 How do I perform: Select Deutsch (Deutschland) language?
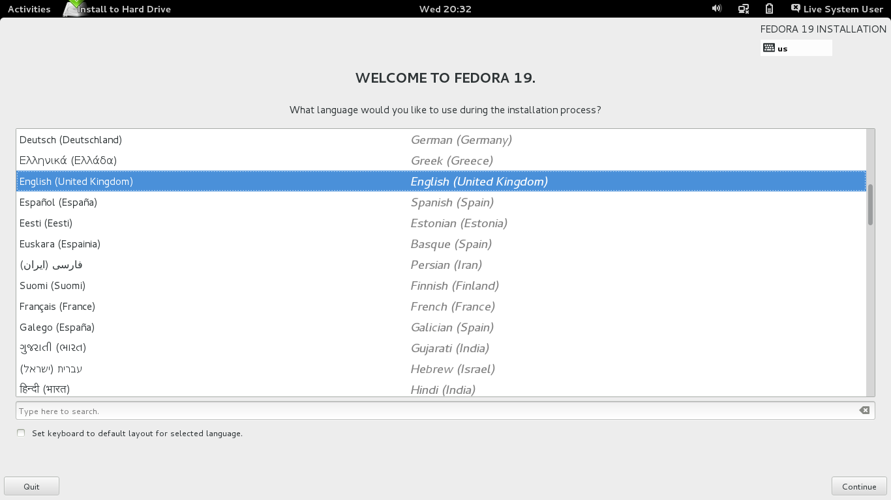441,139
